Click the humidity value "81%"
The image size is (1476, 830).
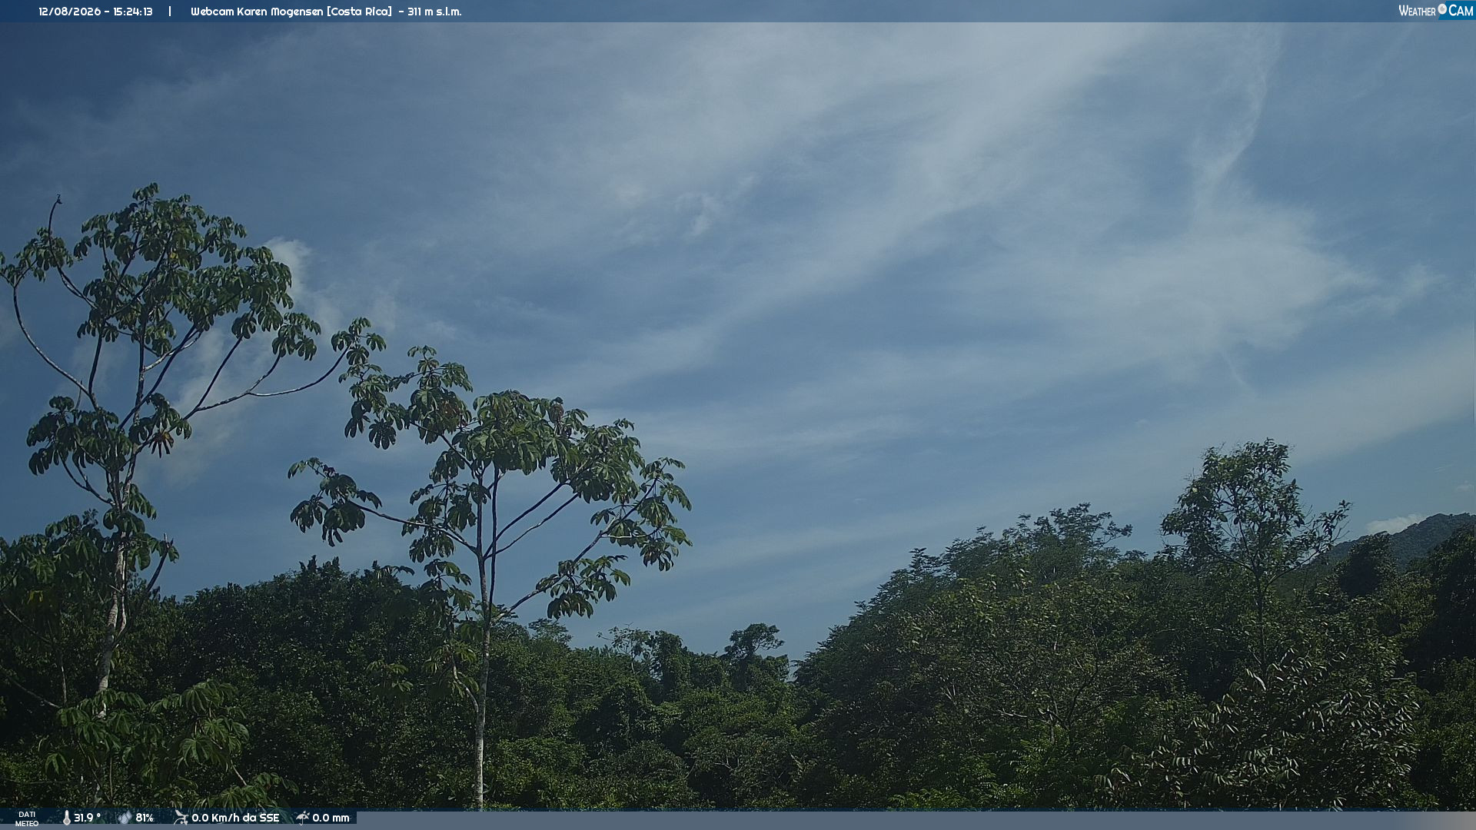coord(145,818)
